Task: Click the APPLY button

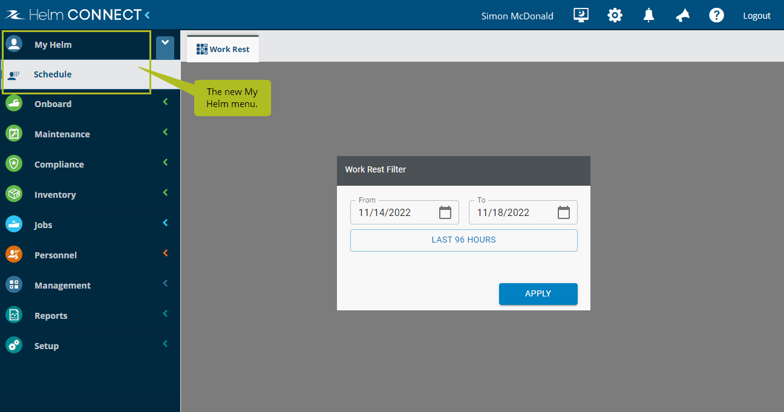Action: point(538,293)
